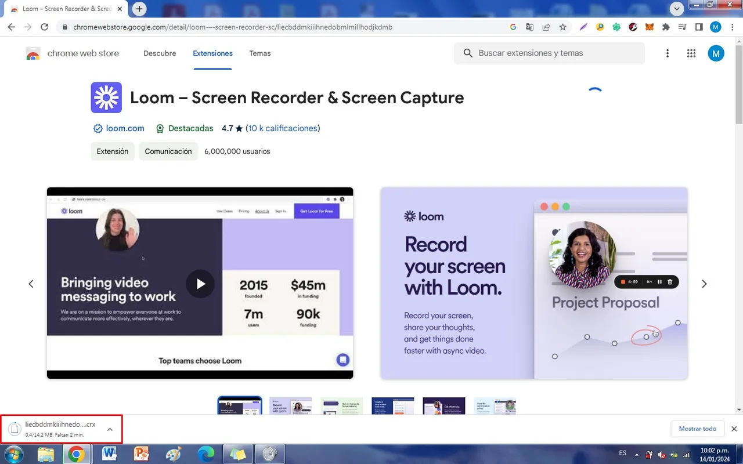
Task: Open the Chrome profile avatar M in toolbar
Action: (x=715, y=27)
